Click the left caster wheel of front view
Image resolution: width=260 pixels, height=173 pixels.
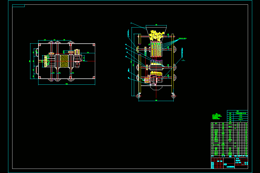138,96
